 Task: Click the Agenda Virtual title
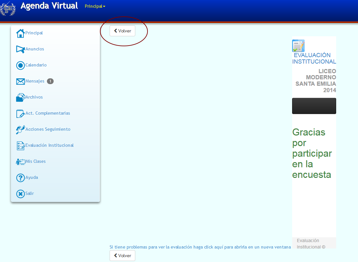(x=49, y=6)
